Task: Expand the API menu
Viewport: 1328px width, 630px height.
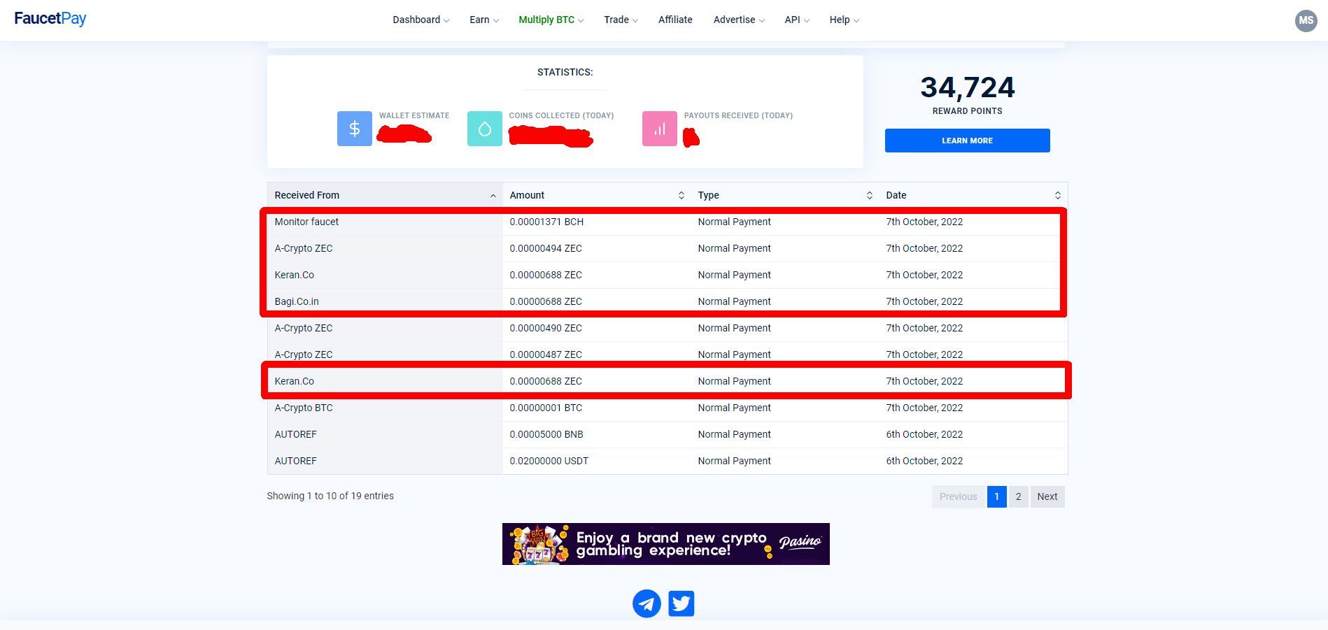Action: point(797,20)
